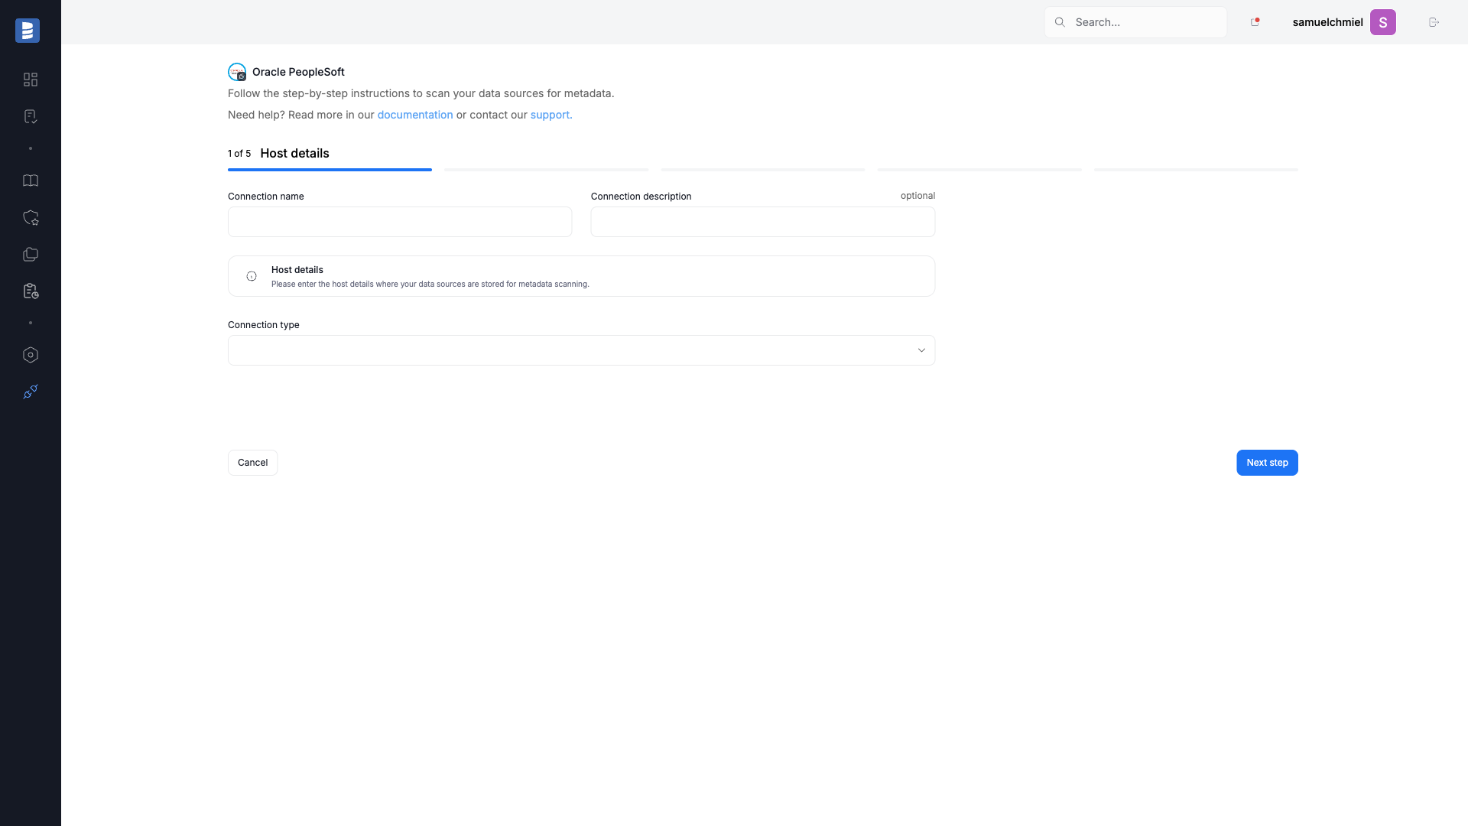Open the documentation link
This screenshot has height=826, width=1468.
(415, 115)
